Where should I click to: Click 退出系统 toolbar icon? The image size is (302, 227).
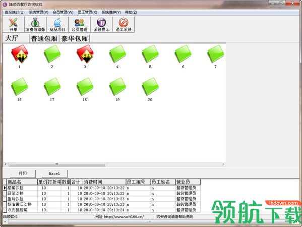[123, 24]
